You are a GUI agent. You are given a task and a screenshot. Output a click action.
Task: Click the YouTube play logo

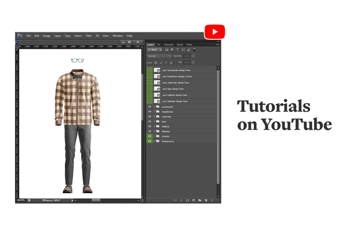[x=215, y=32]
